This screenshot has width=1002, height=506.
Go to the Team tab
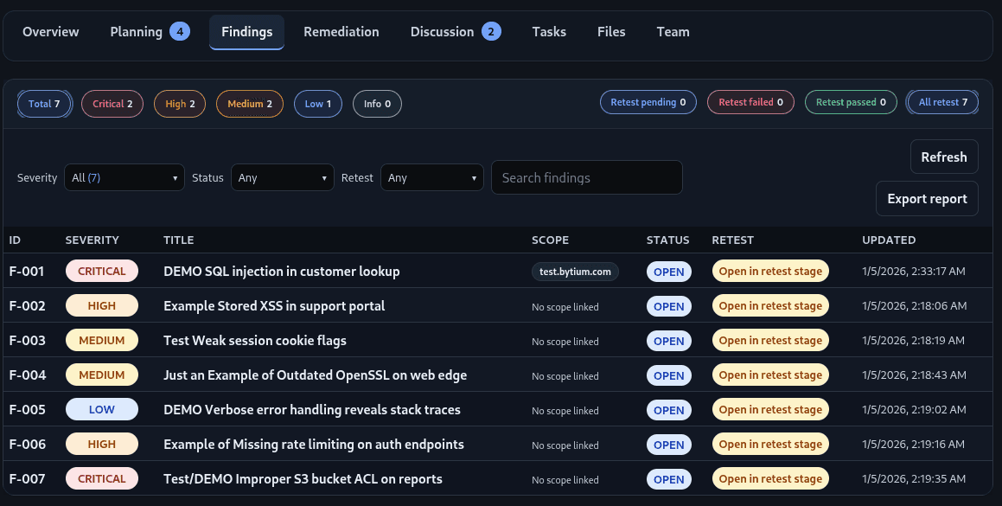[673, 31]
